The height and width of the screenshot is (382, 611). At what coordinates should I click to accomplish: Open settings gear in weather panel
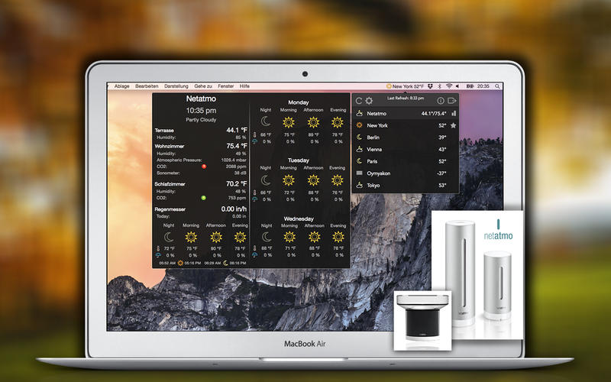tap(370, 100)
